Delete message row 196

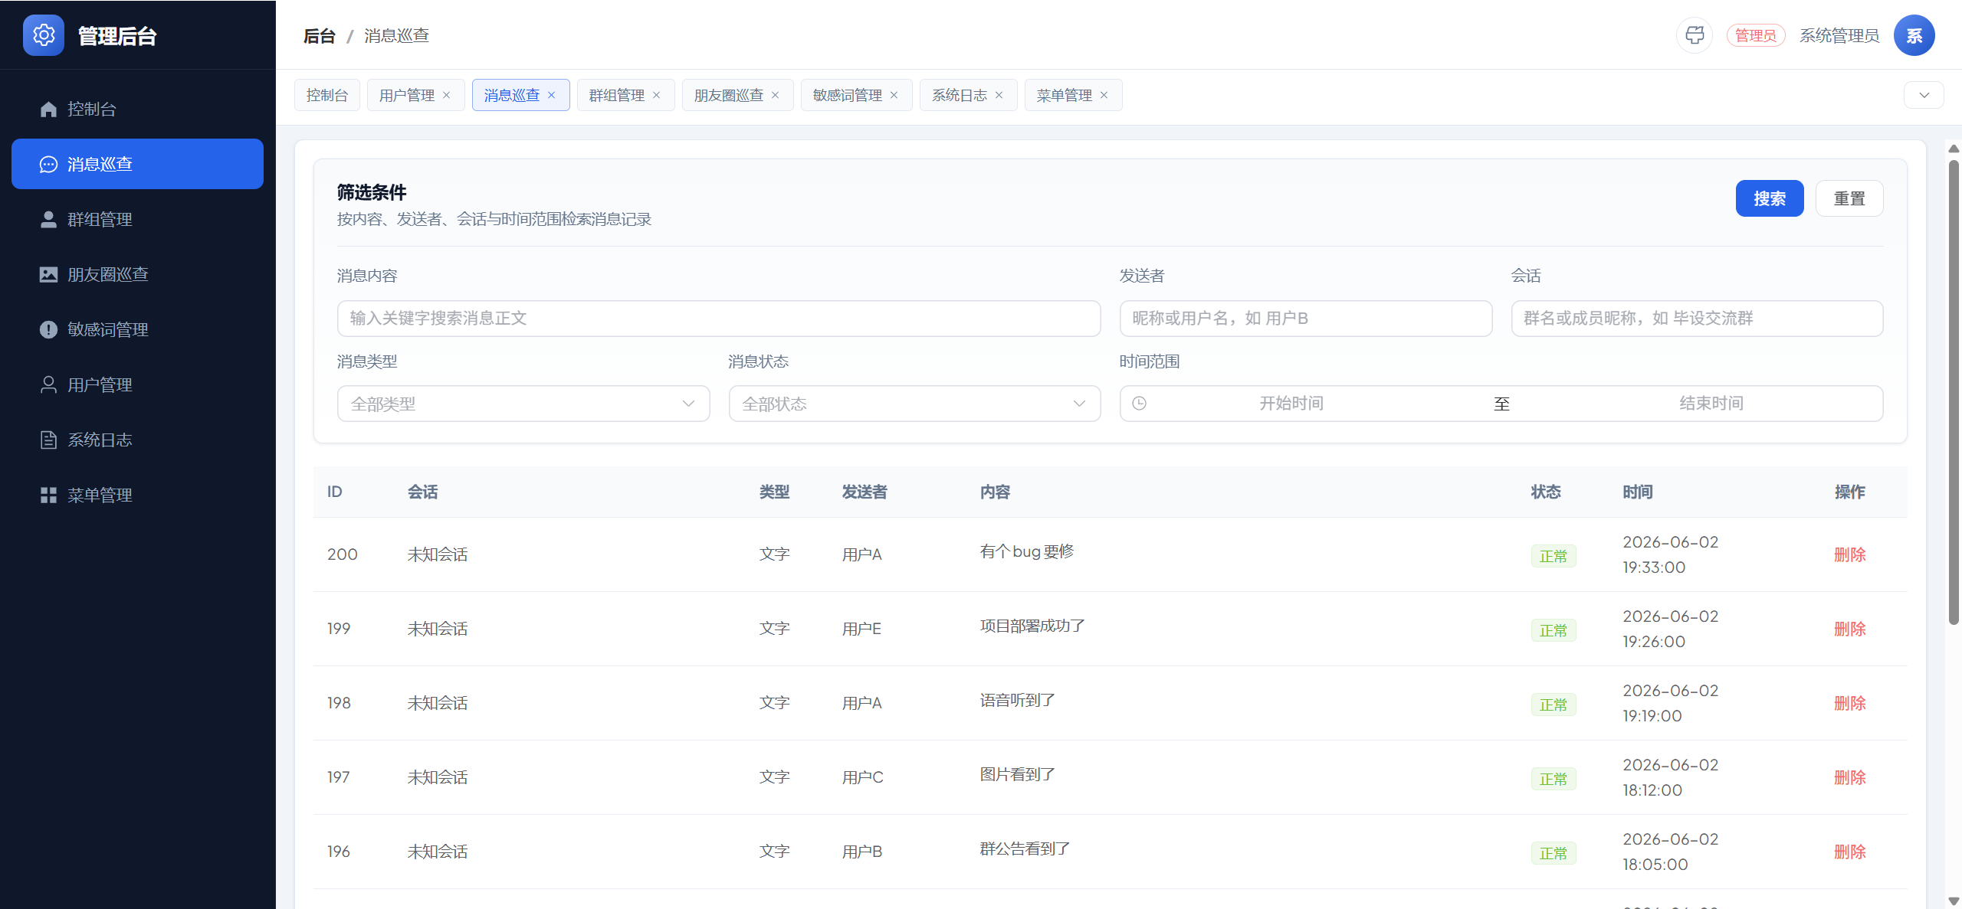[x=1849, y=852]
